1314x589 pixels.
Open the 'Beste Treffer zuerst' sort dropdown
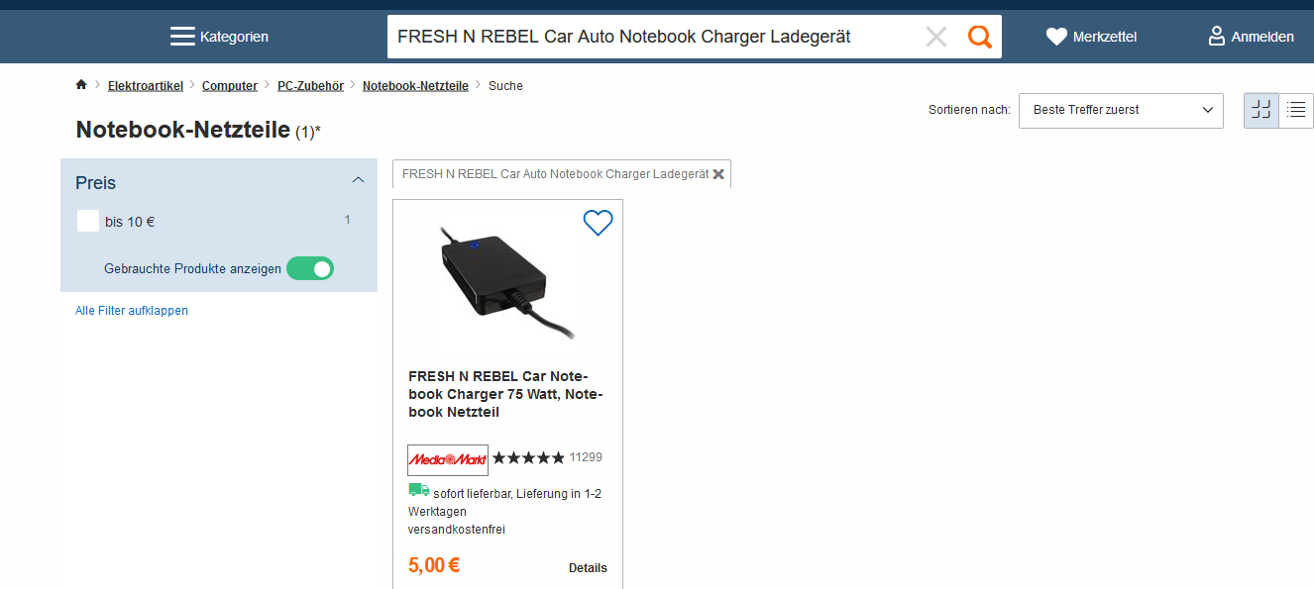[x=1121, y=110]
